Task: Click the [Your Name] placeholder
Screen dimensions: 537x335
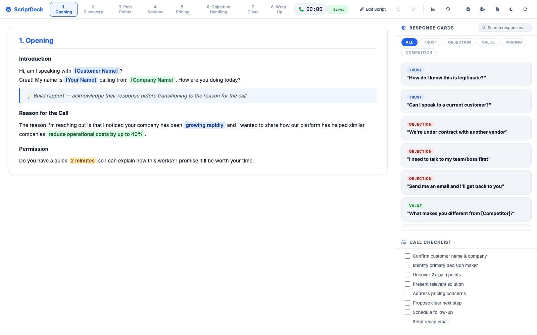Action: click(x=81, y=80)
